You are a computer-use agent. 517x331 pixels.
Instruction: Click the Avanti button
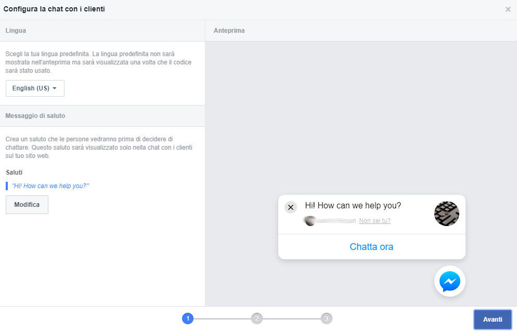tap(493, 319)
